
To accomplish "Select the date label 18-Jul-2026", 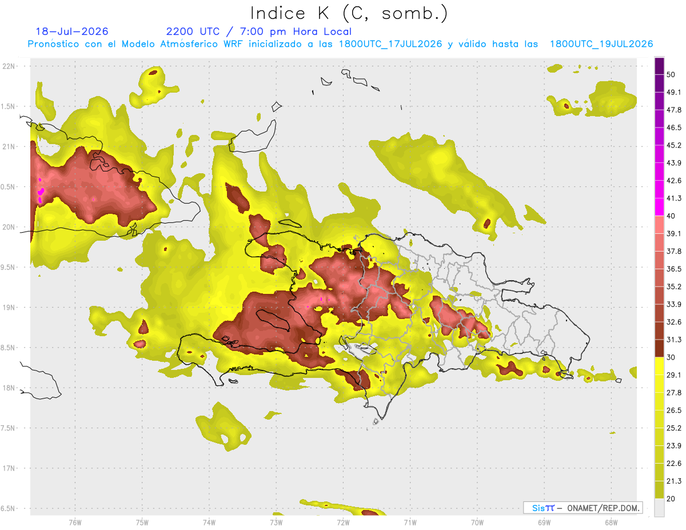I will point(72,31).
